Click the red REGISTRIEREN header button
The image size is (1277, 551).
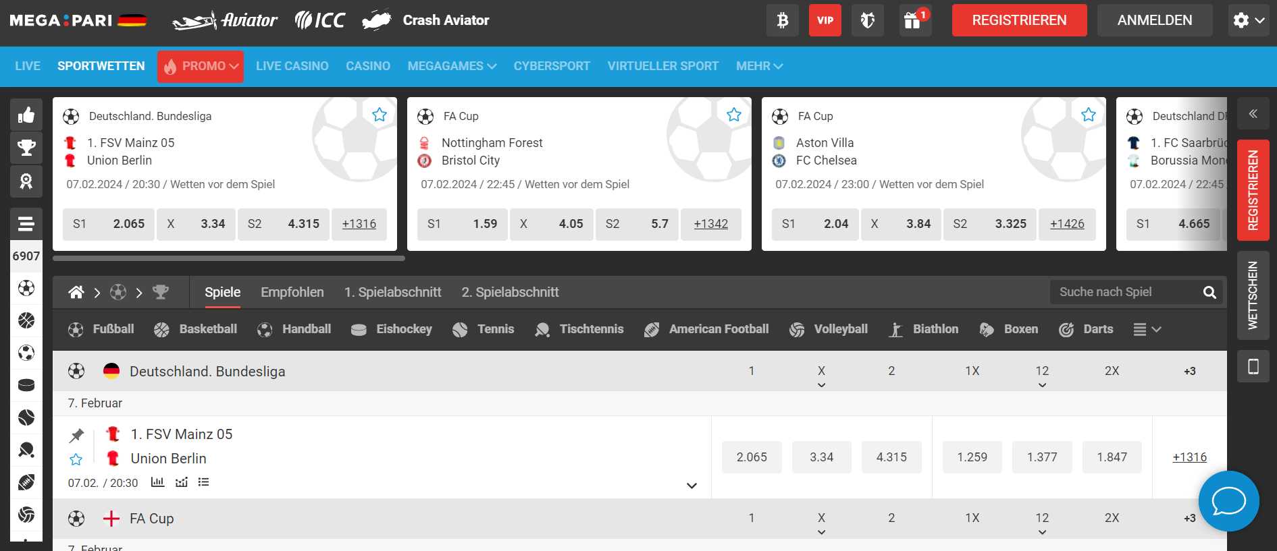coord(1020,20)
